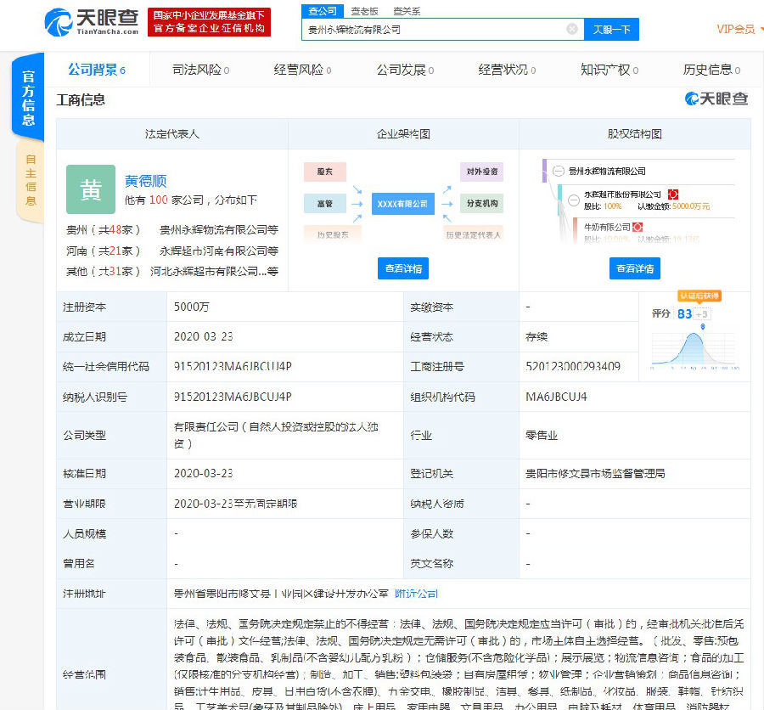This screenshot has height=710, width=764.
Task: Click the 河南（共21家） region entry
Action: [x=104, y=251]
